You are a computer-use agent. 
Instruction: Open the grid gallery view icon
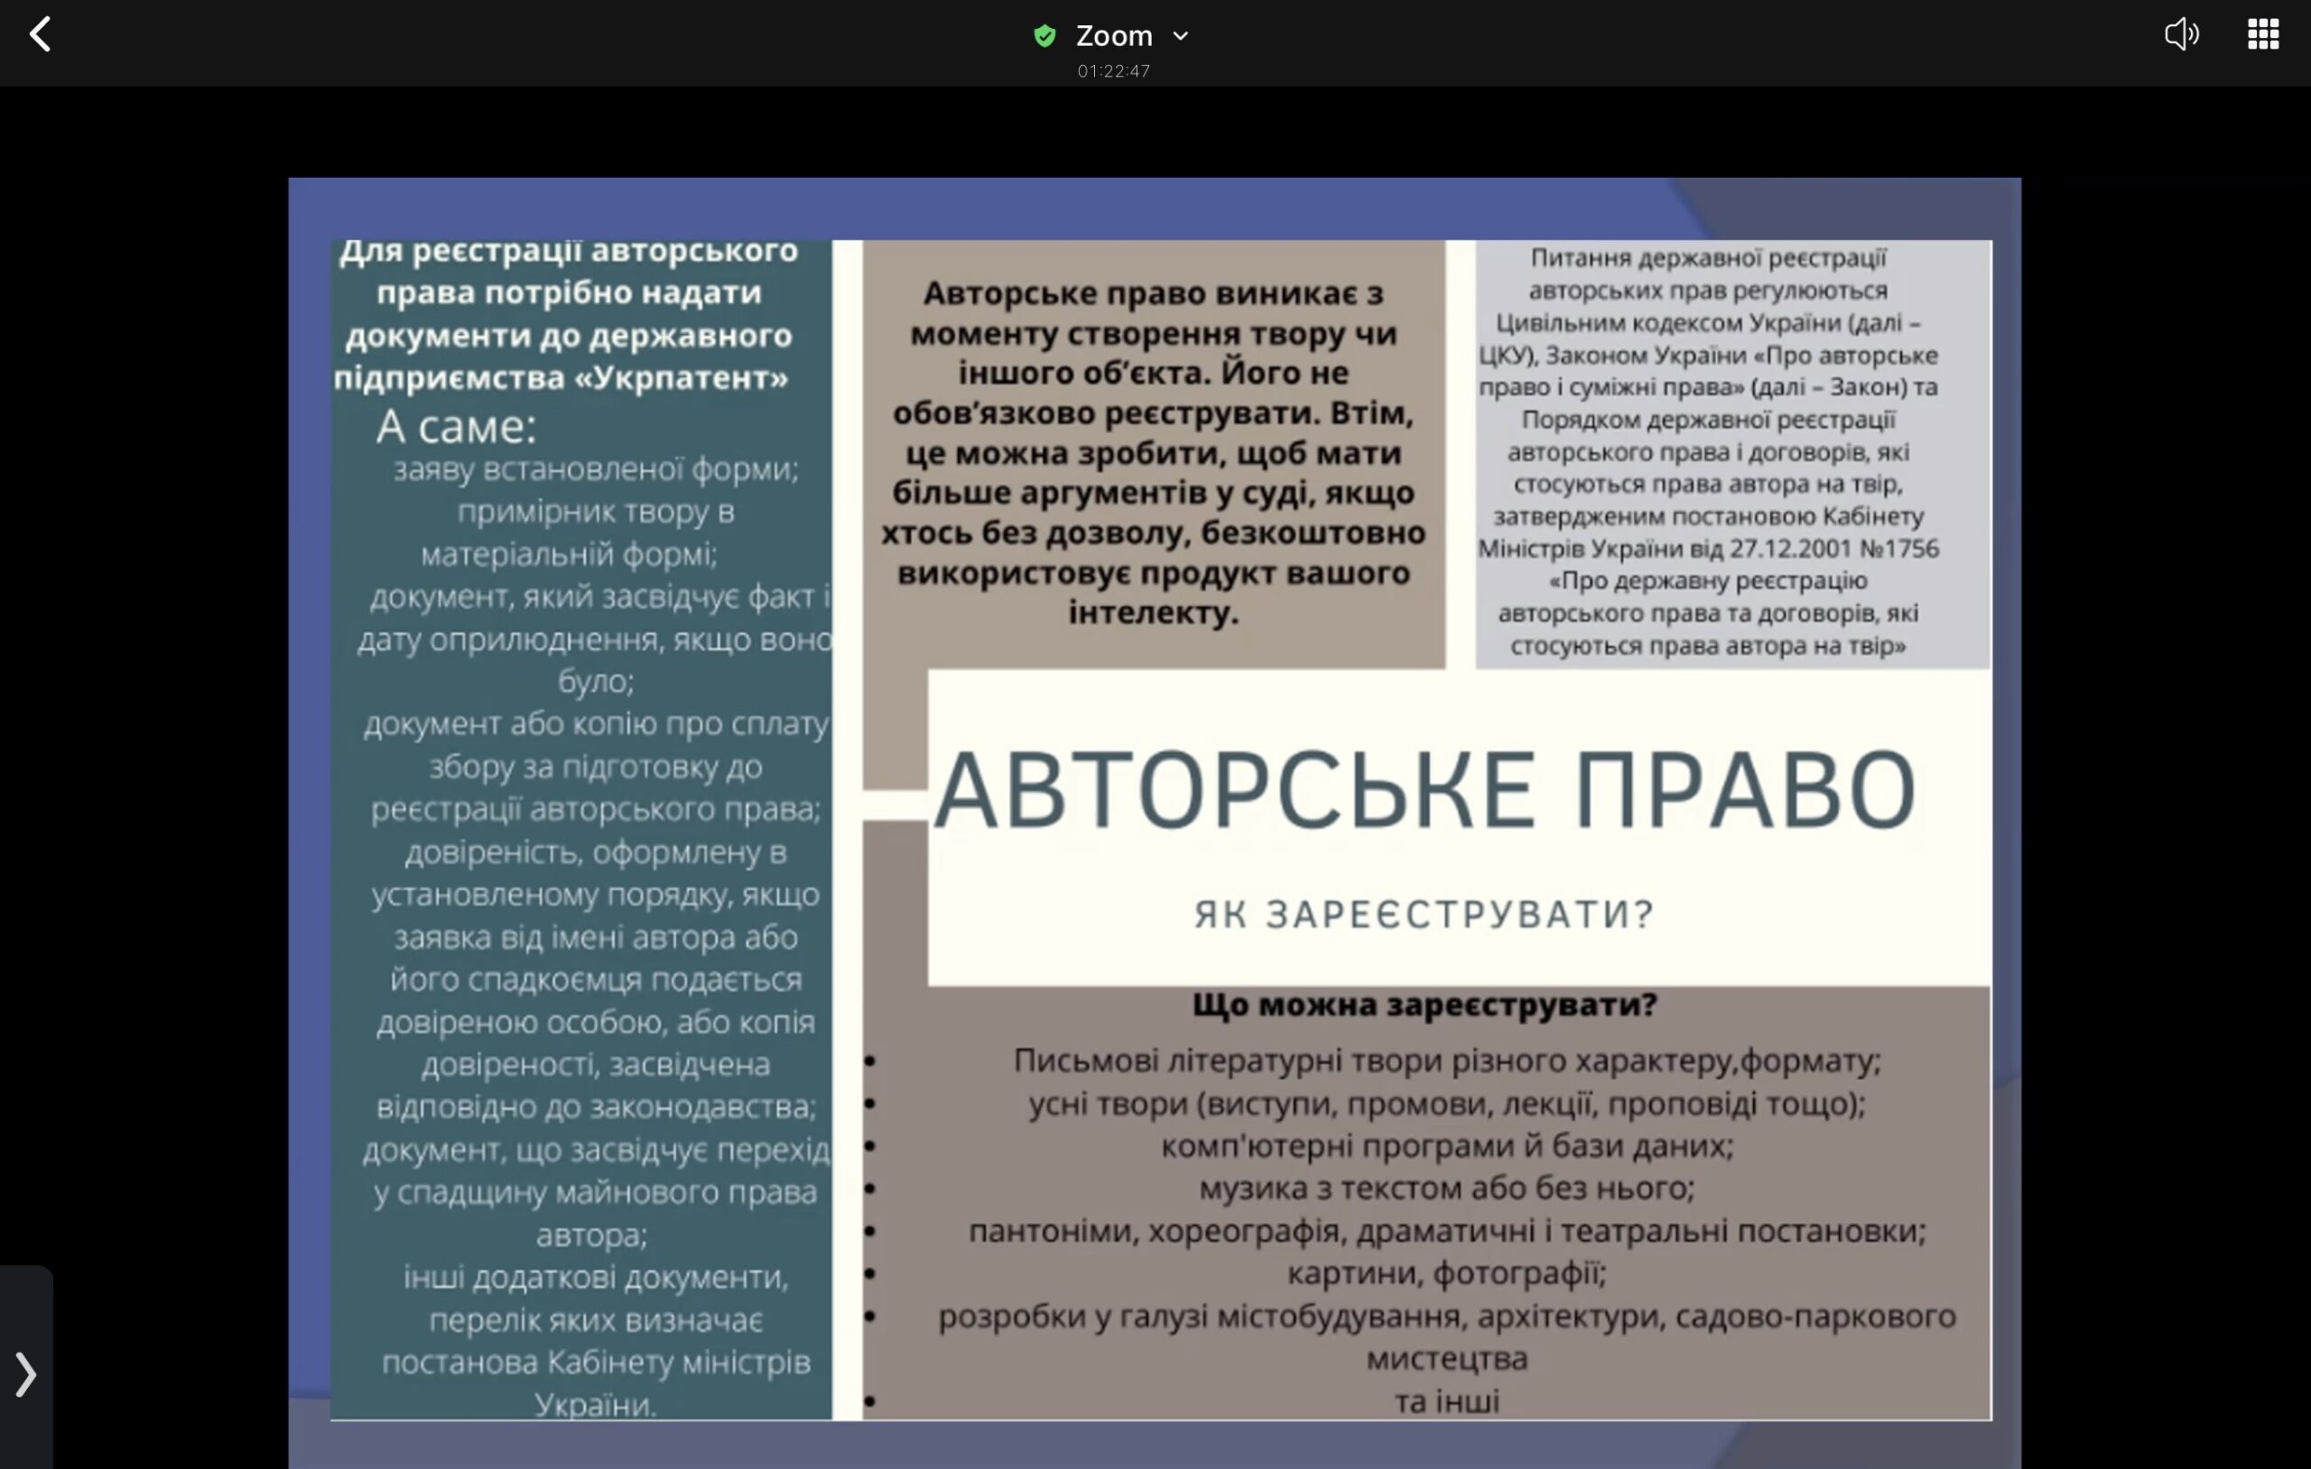(2263, 34)
